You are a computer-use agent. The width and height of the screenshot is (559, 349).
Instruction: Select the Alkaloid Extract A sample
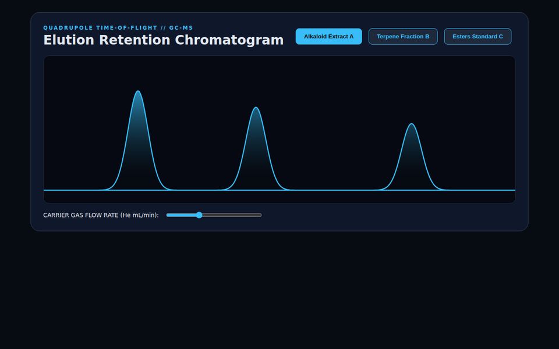pos(328,36)
